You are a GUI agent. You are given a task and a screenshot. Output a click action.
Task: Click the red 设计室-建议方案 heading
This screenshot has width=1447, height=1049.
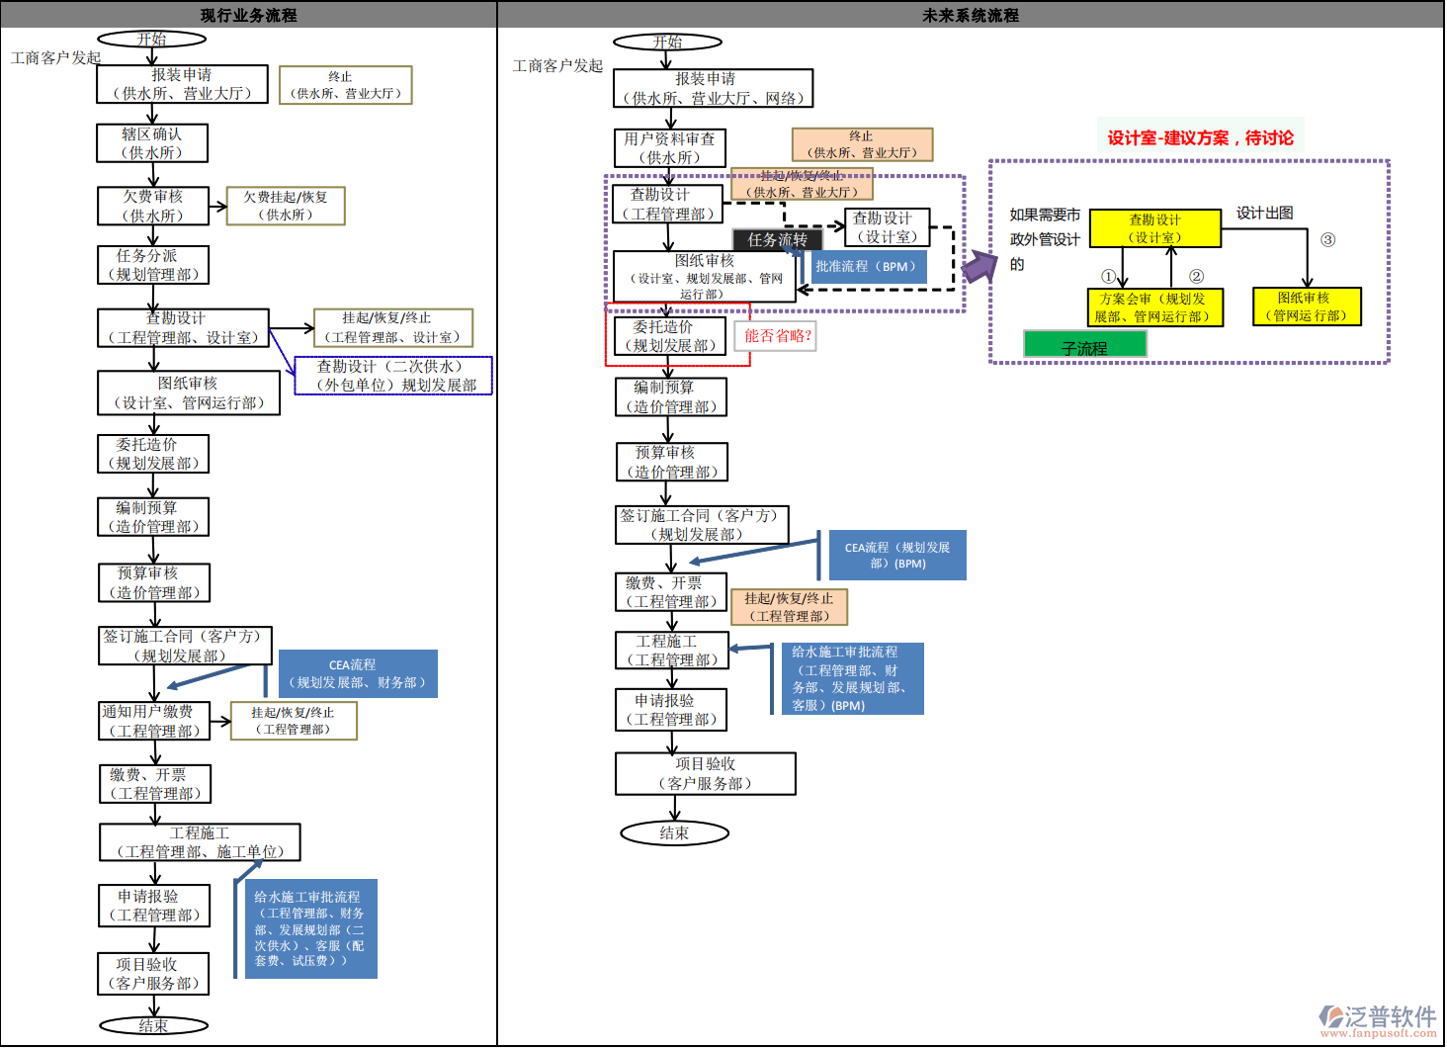pos(1200,137)
